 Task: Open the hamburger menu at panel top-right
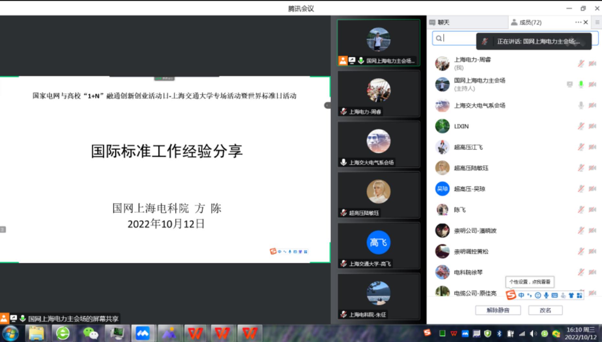597,22
